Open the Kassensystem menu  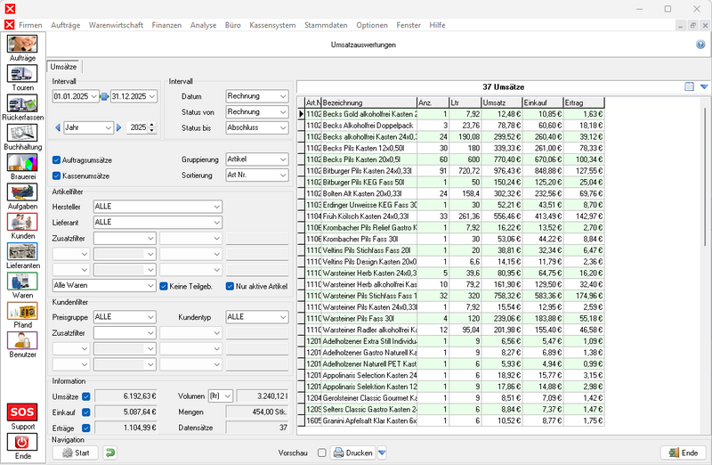pyautogui.click(x=272, y=26)
